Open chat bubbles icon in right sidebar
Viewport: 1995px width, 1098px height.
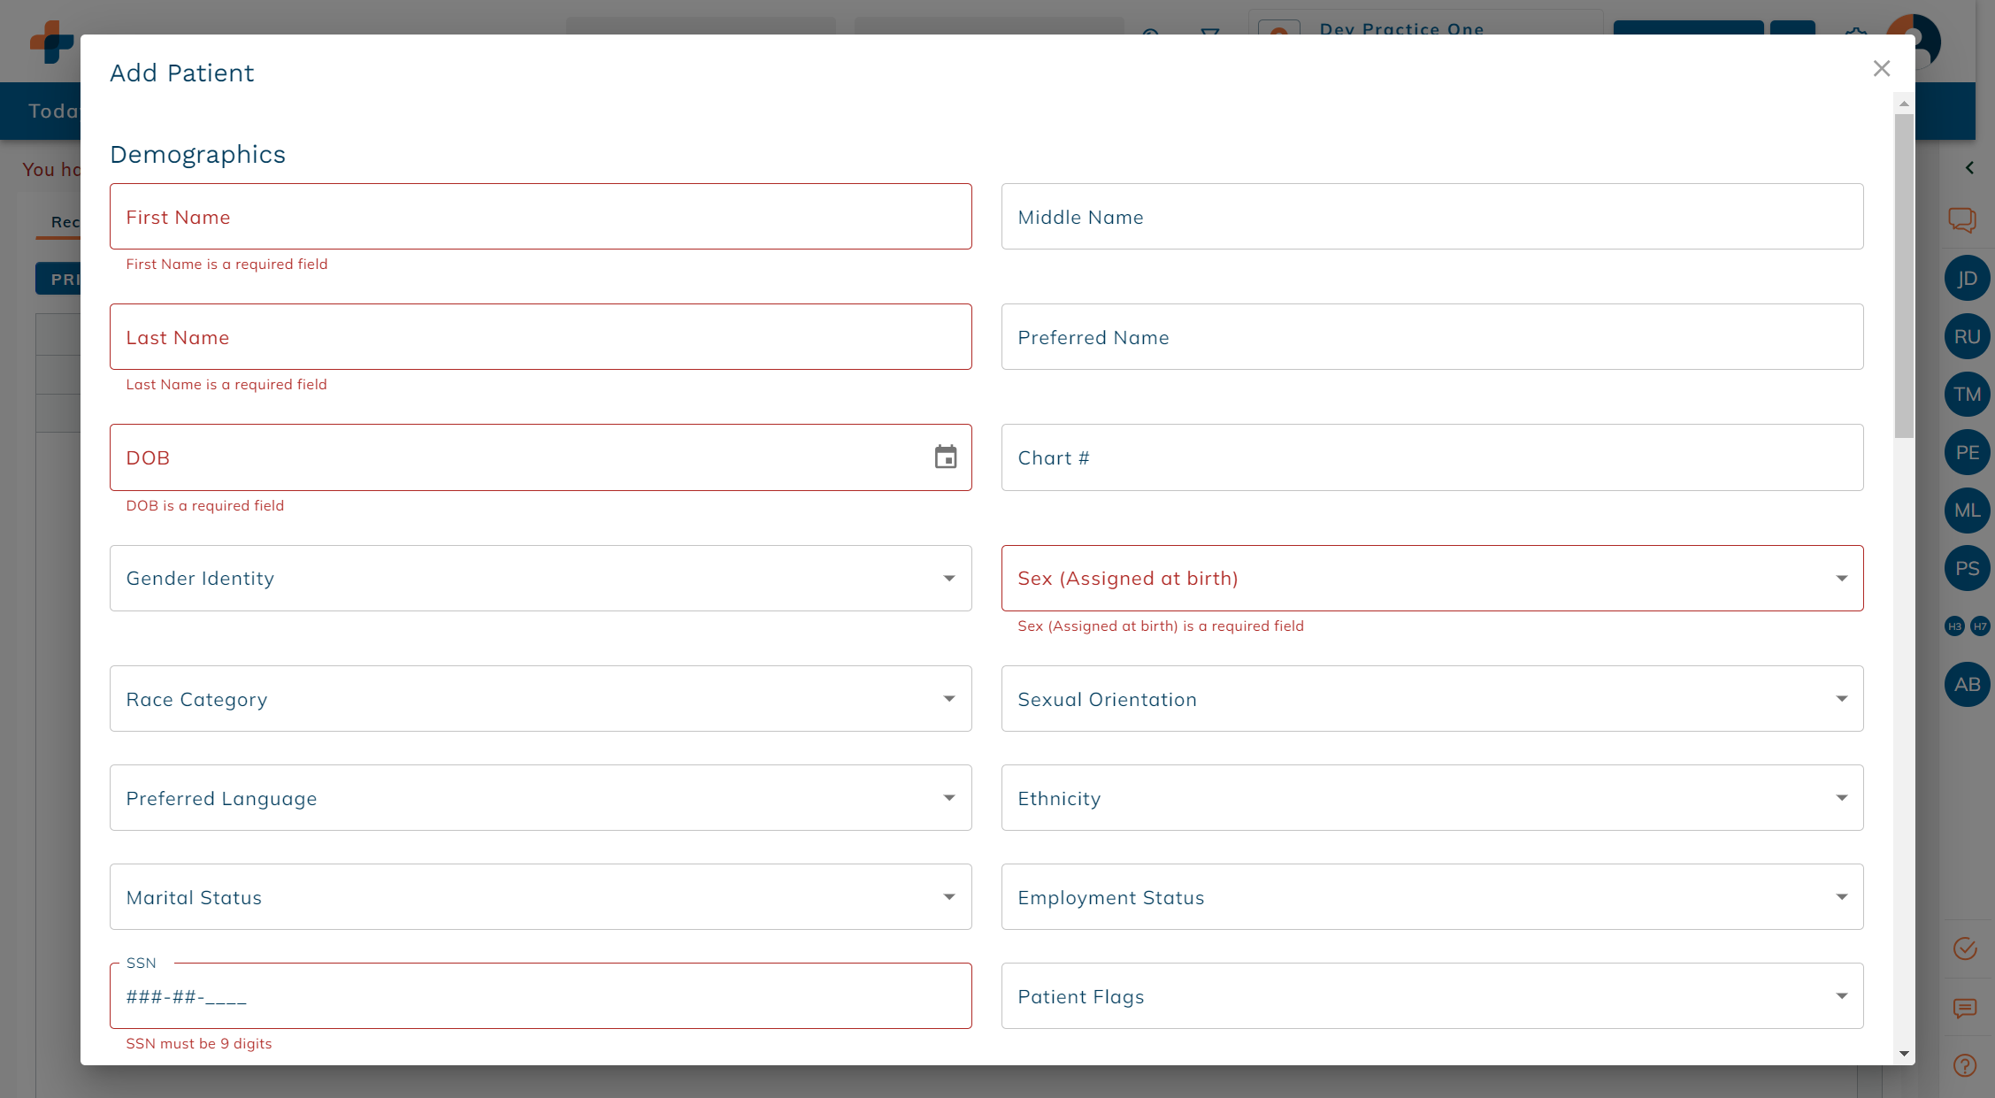pyautogui.click(x=1961, y=219)
